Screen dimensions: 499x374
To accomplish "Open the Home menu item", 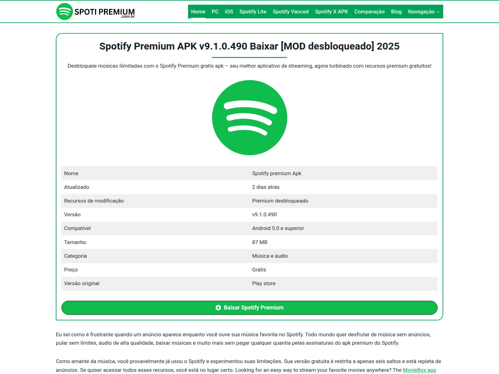I will point(198,12).
